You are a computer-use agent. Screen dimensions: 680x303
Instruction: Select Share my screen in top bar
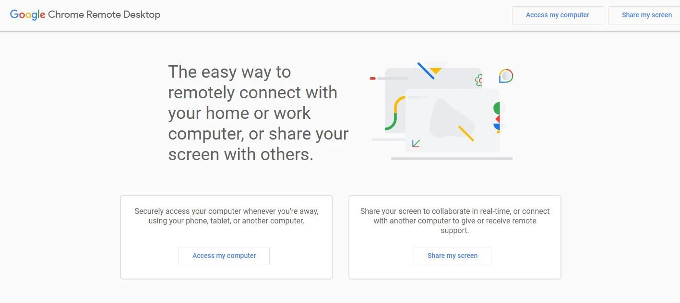[645, 15]
